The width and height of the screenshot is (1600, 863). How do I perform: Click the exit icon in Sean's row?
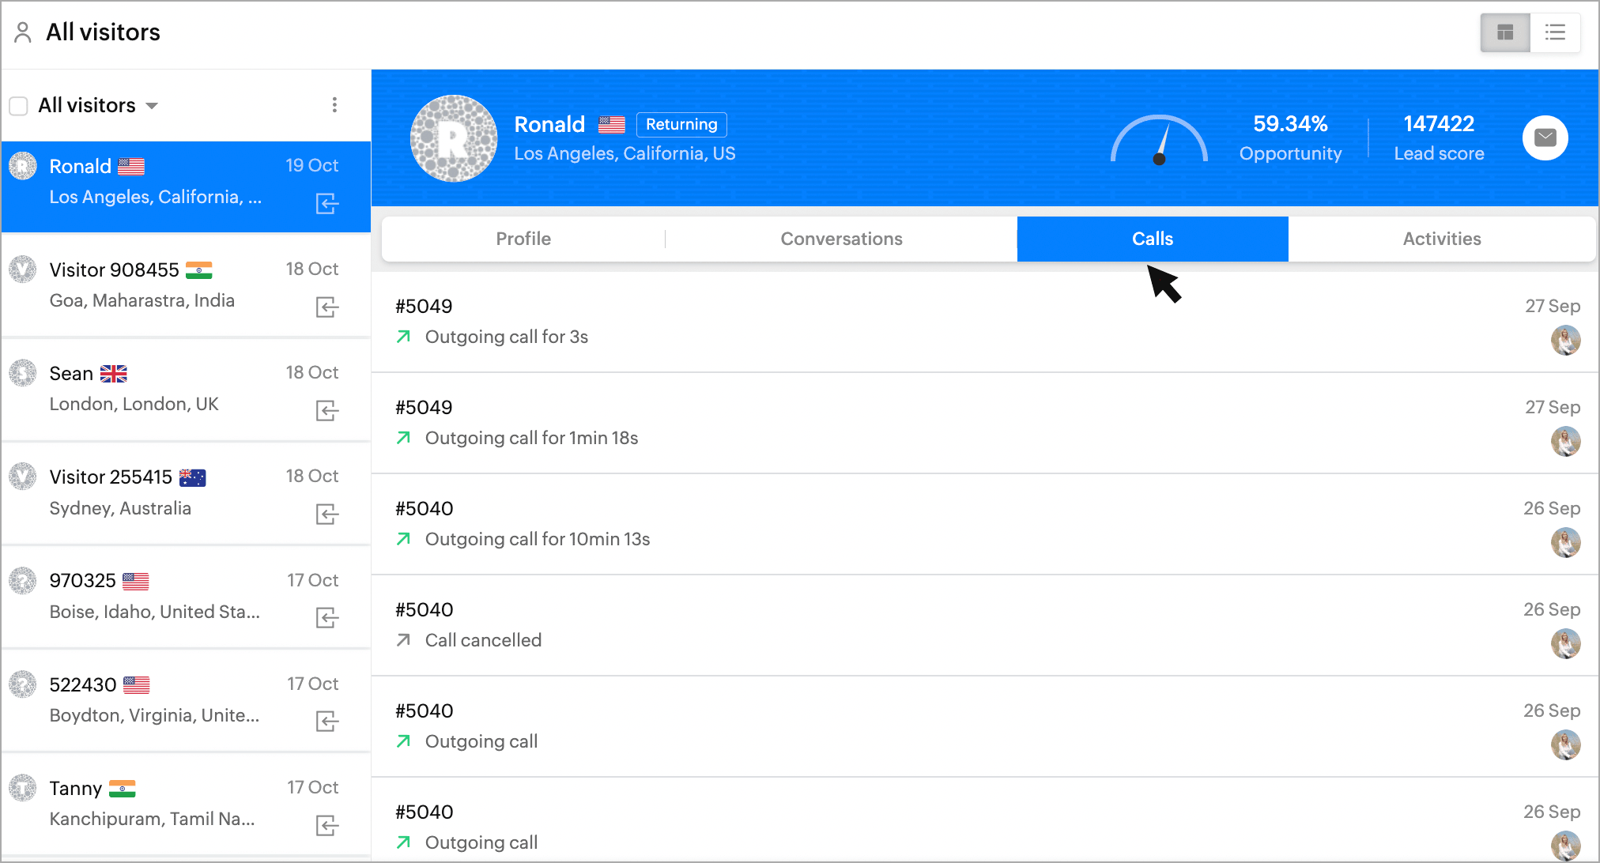coord(326,410)
